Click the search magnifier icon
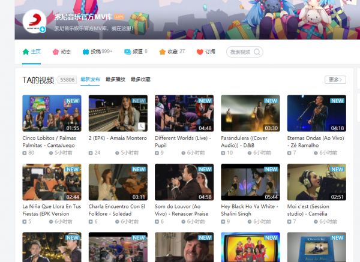The width and height of the screenshot is (360, 262). point(257,52)
